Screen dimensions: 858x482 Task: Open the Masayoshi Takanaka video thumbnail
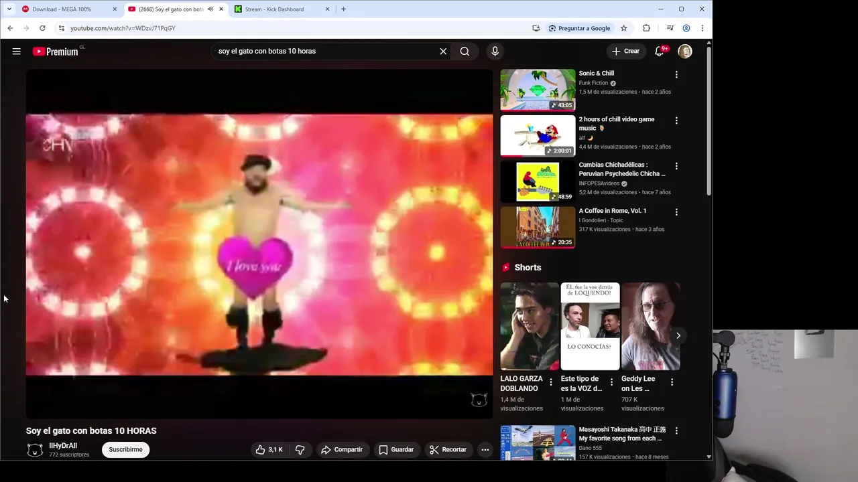pyautogui.click(x=538, y=443)
